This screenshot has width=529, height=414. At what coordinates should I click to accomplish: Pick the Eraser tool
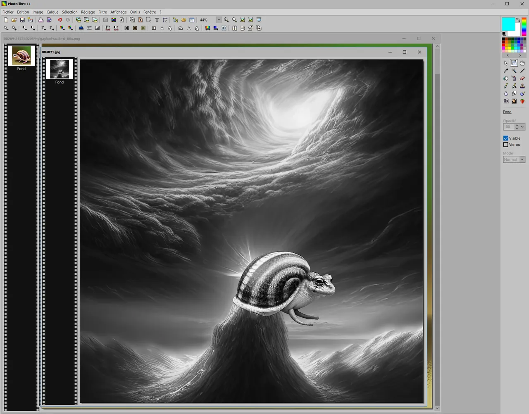click(522, 79)
